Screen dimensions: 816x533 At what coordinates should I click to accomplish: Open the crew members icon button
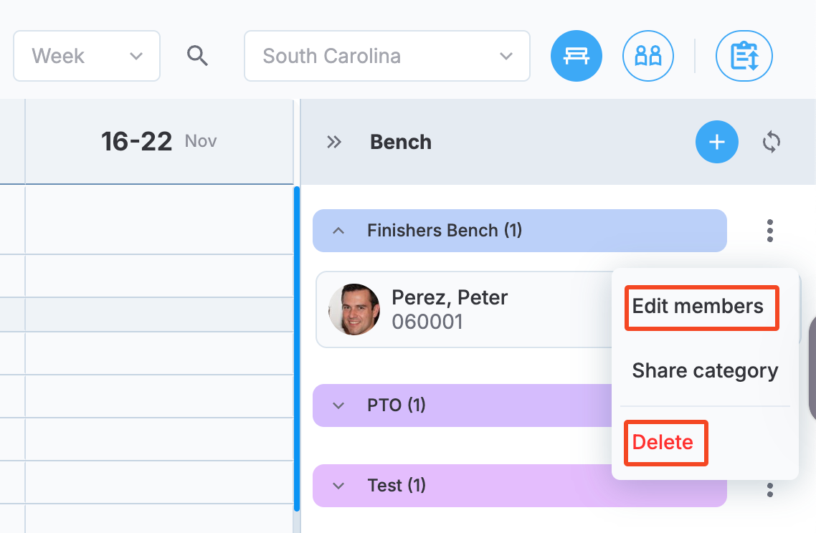click(x=648, y=56)
